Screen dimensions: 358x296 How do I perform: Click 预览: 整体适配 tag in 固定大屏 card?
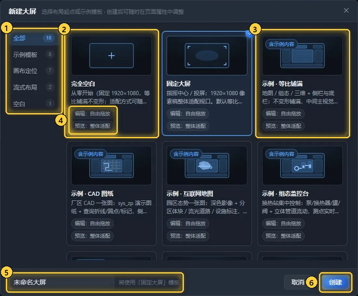click(188, 126)
